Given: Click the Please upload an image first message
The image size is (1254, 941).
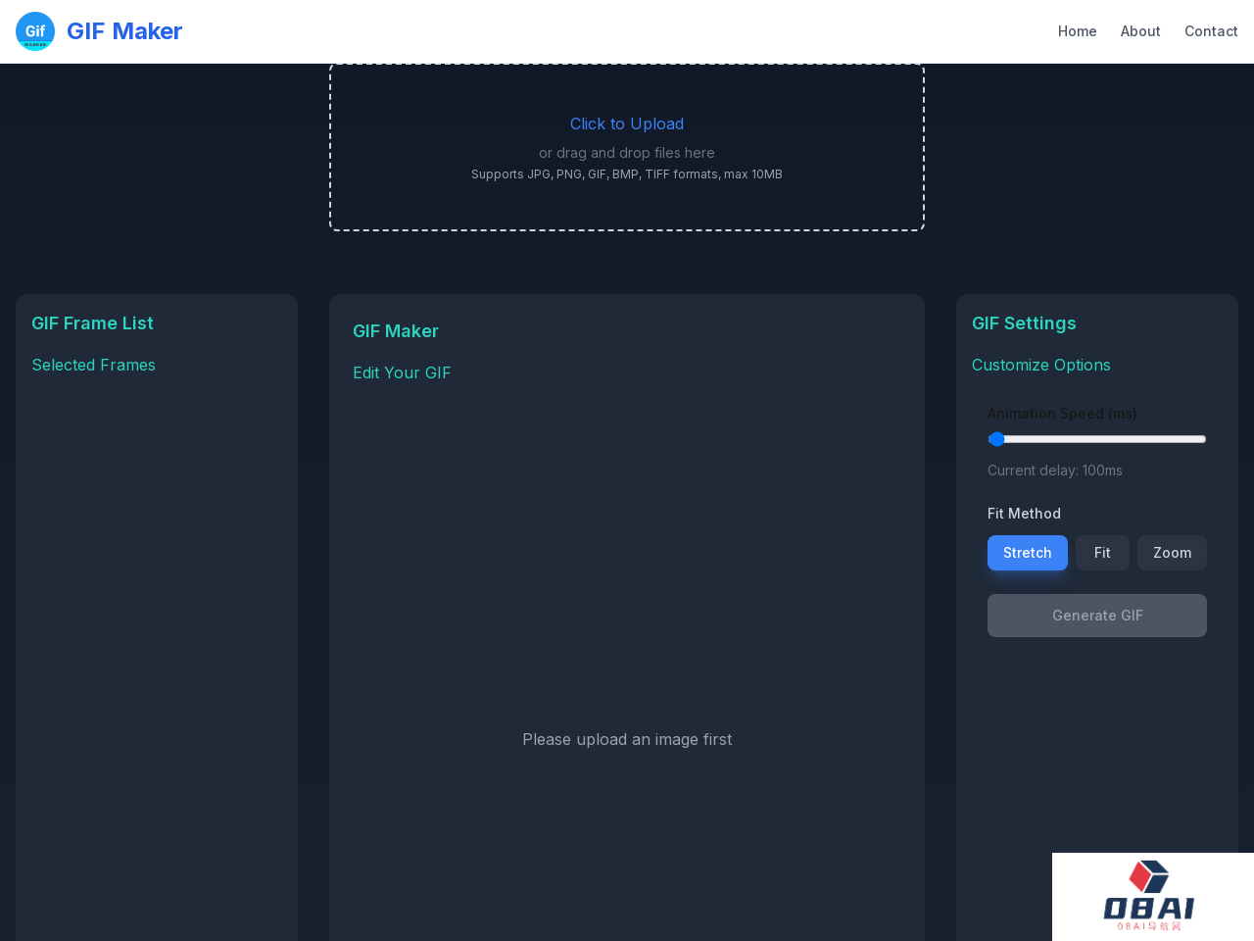Looking at the screenshot, I should 627,738.
